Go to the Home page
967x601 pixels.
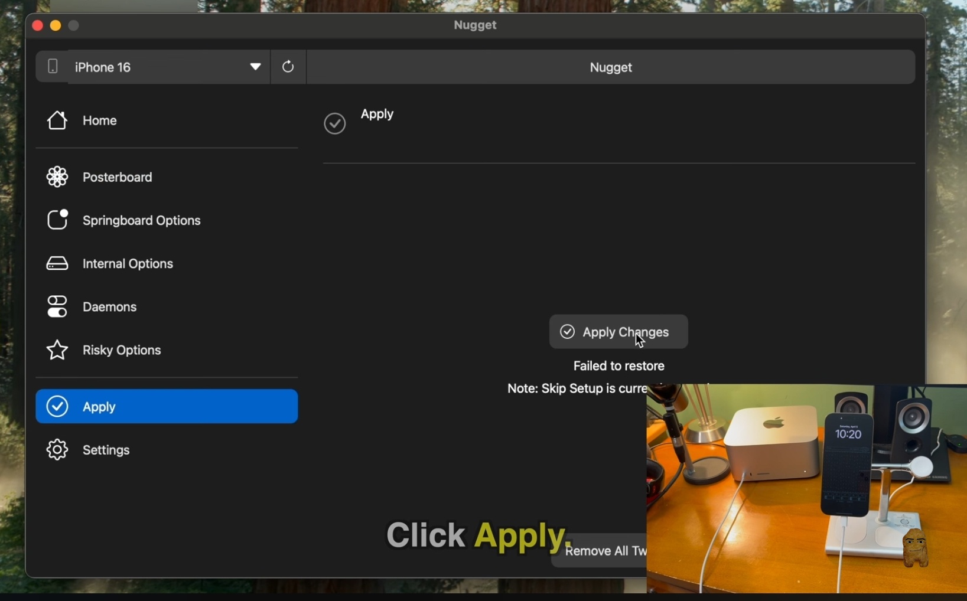pyautogui.click(x=167, y=120)
